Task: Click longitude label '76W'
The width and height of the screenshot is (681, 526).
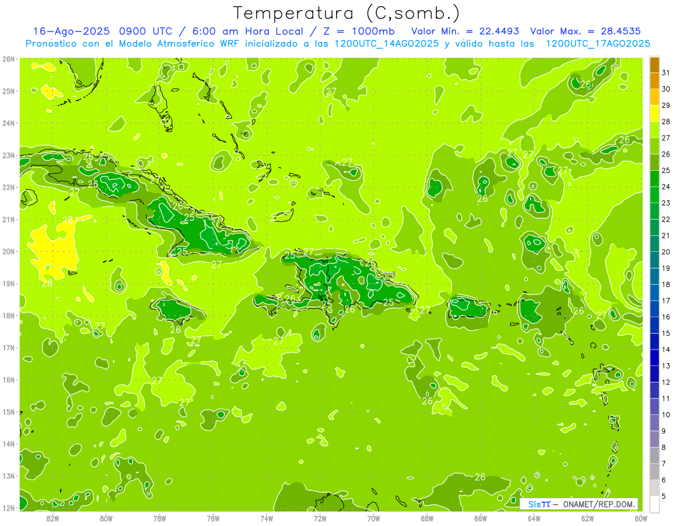Action: point(213,518)
